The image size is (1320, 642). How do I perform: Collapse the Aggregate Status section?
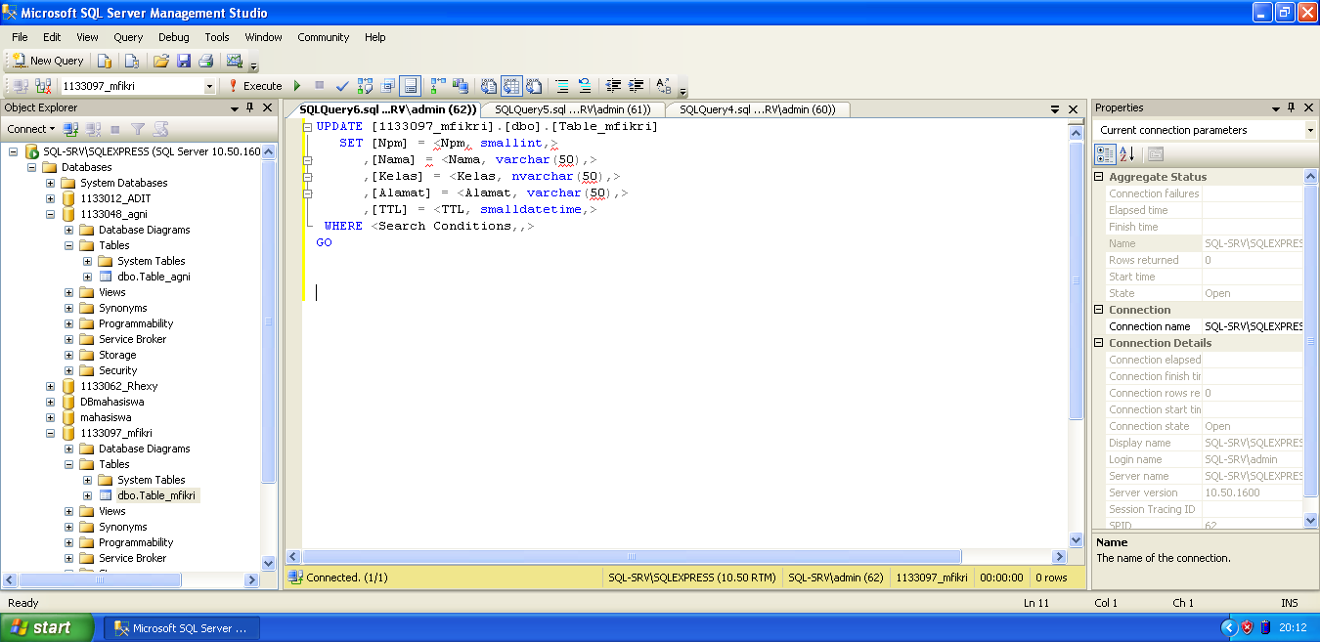click(1099, 177)
